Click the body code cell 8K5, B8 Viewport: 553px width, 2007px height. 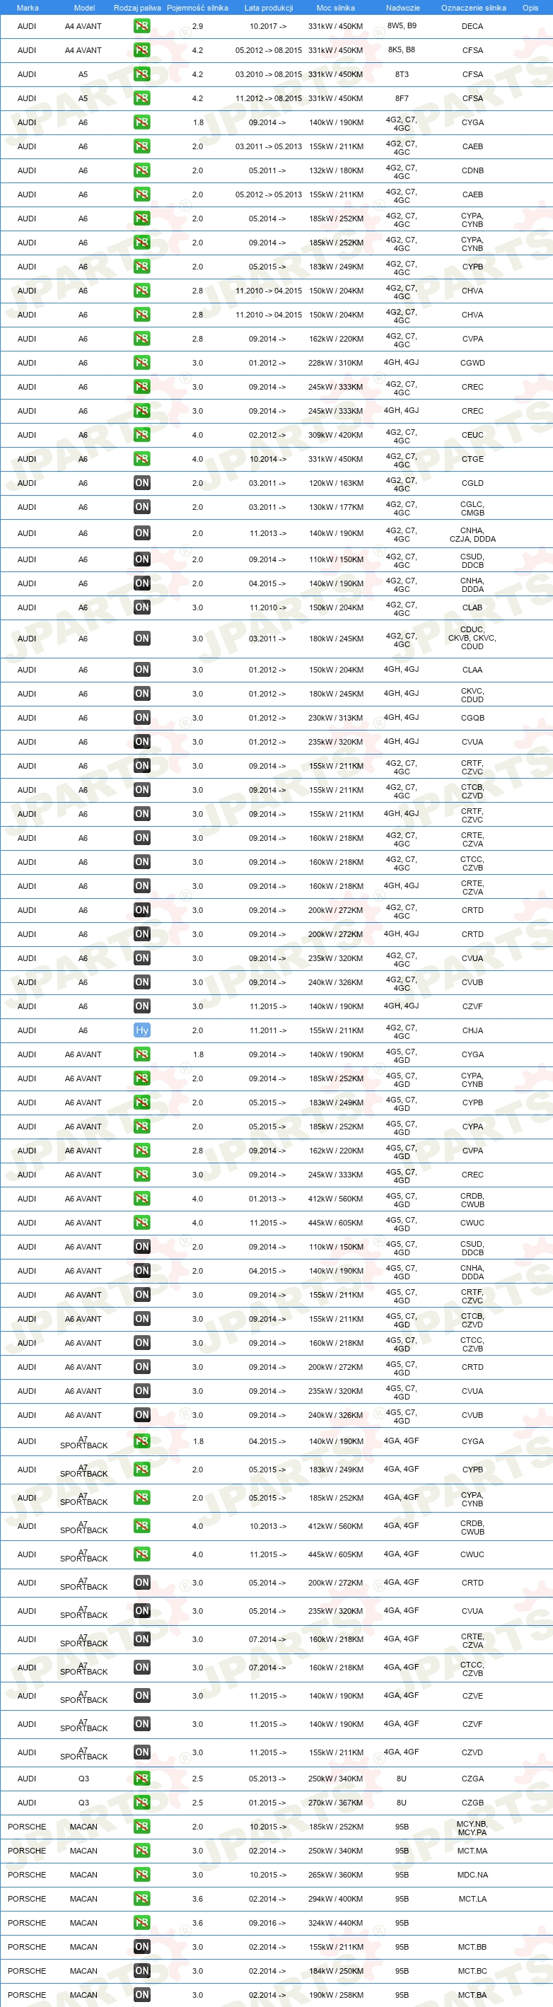point(402,50)
